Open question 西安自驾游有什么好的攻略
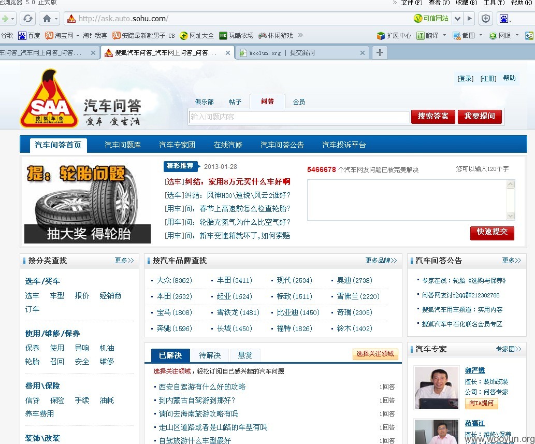Viewport: 535px width, 444px height. pyautogui.click(x=202, y=386)
